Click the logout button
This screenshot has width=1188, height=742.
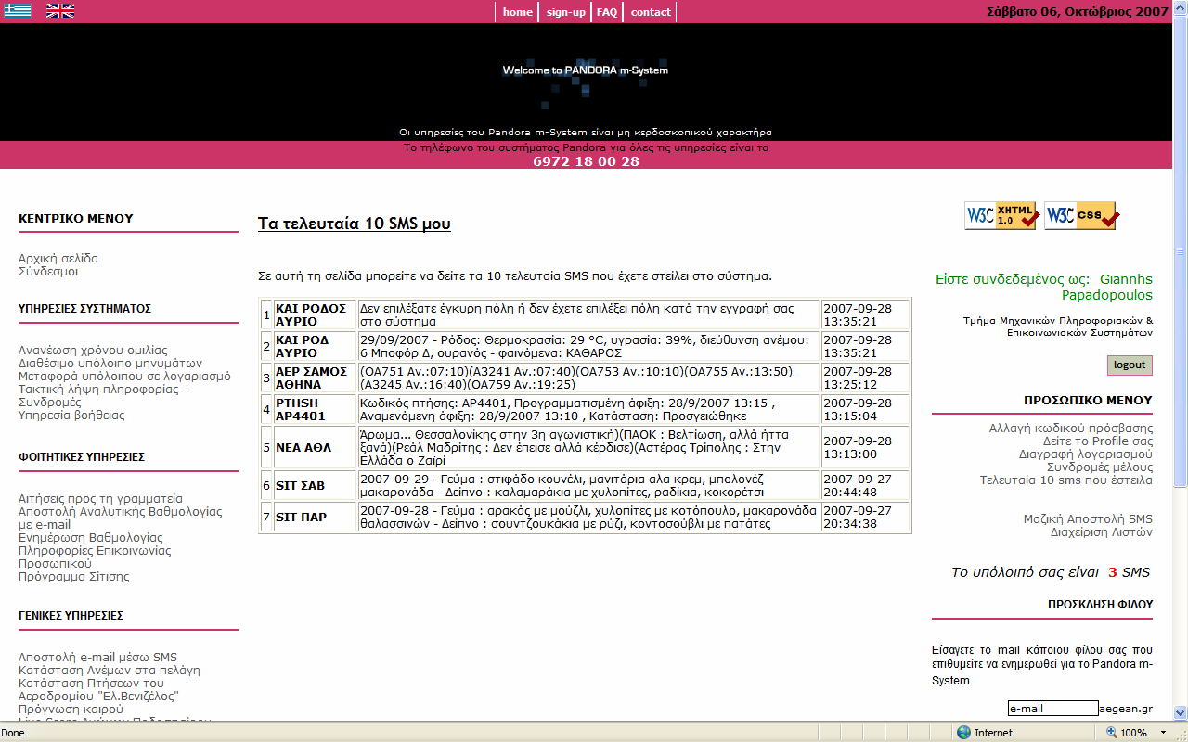[1130, 365]
